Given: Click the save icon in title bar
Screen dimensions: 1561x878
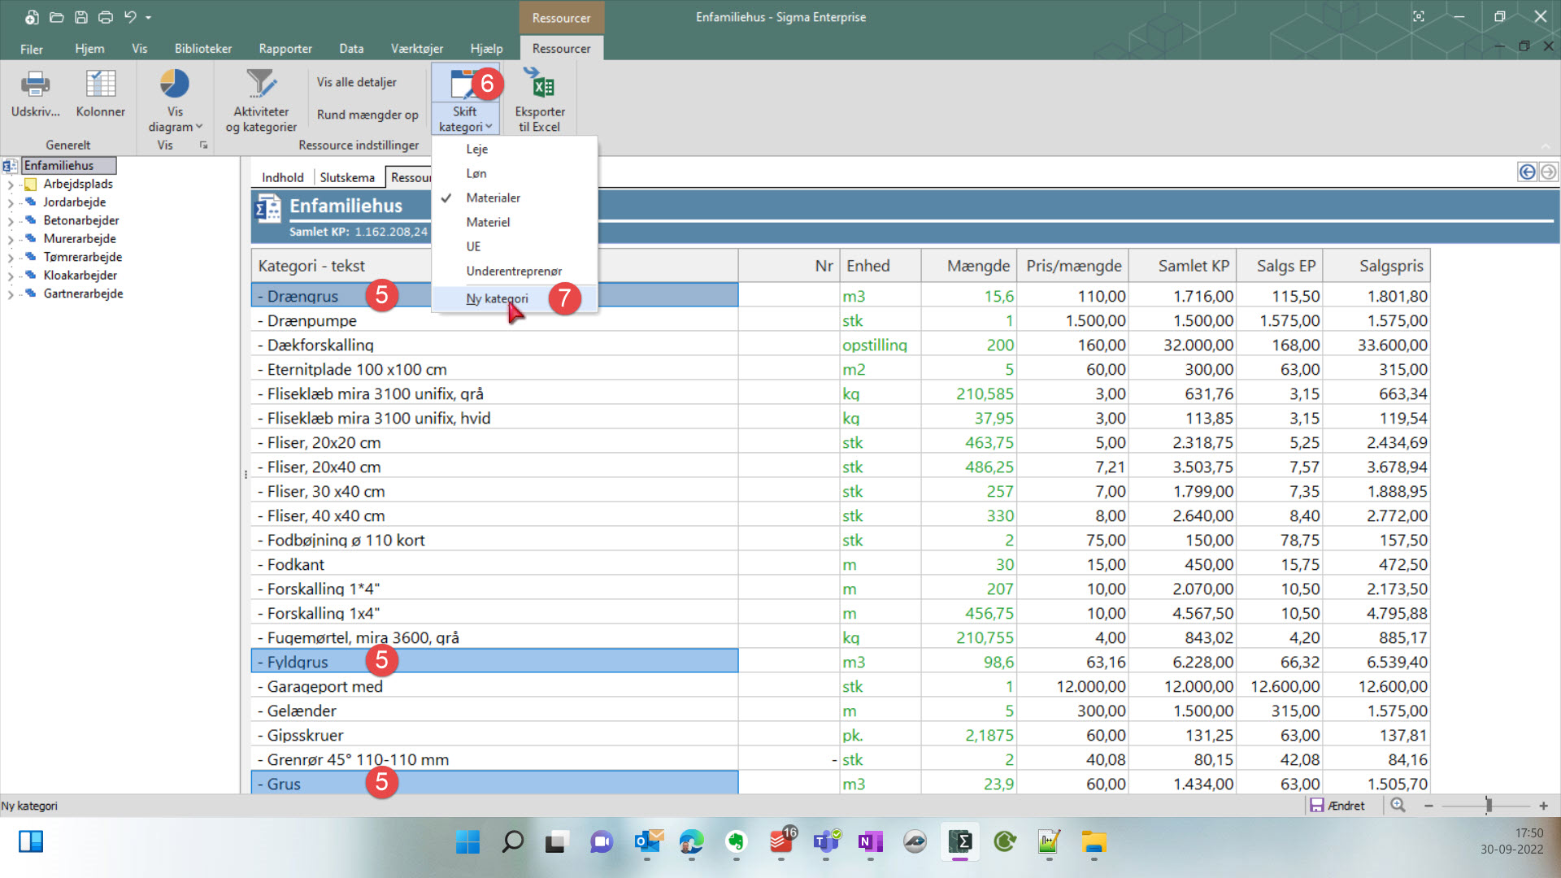Looking at the screenshot, I should point(81,17).
